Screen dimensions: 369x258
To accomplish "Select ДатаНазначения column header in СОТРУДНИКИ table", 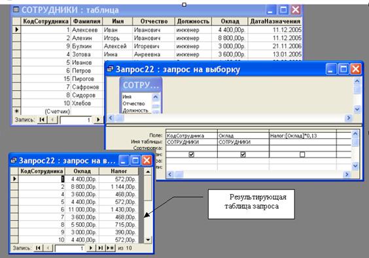I will (x=275, y=21).
